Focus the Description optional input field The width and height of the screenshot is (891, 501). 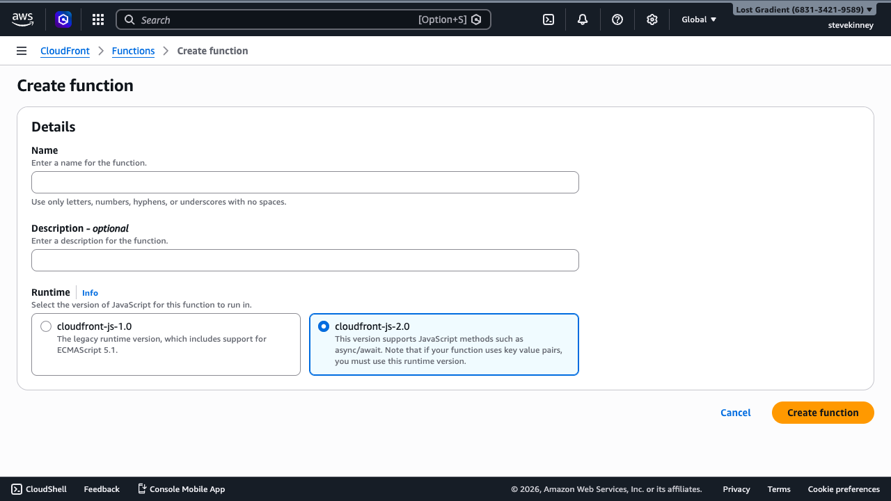(x=305, y=260)
